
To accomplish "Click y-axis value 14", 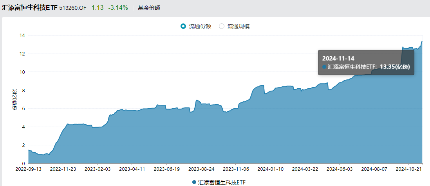I will [x=22, y=36].
